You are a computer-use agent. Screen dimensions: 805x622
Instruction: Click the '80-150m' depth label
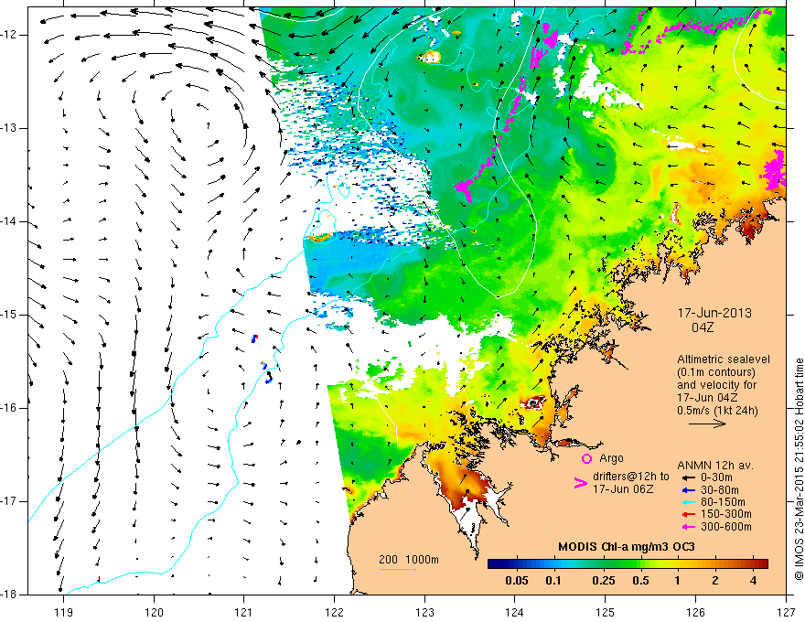coord(723,502)
